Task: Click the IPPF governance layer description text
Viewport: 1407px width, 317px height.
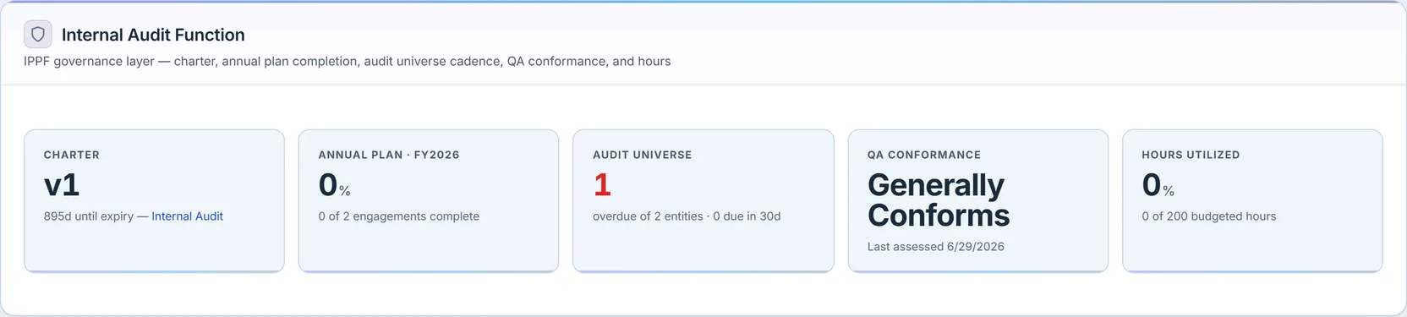Action: pyautogui.click(x=347, y=62)
